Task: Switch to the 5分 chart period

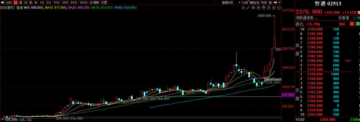Action: (49, 3)
